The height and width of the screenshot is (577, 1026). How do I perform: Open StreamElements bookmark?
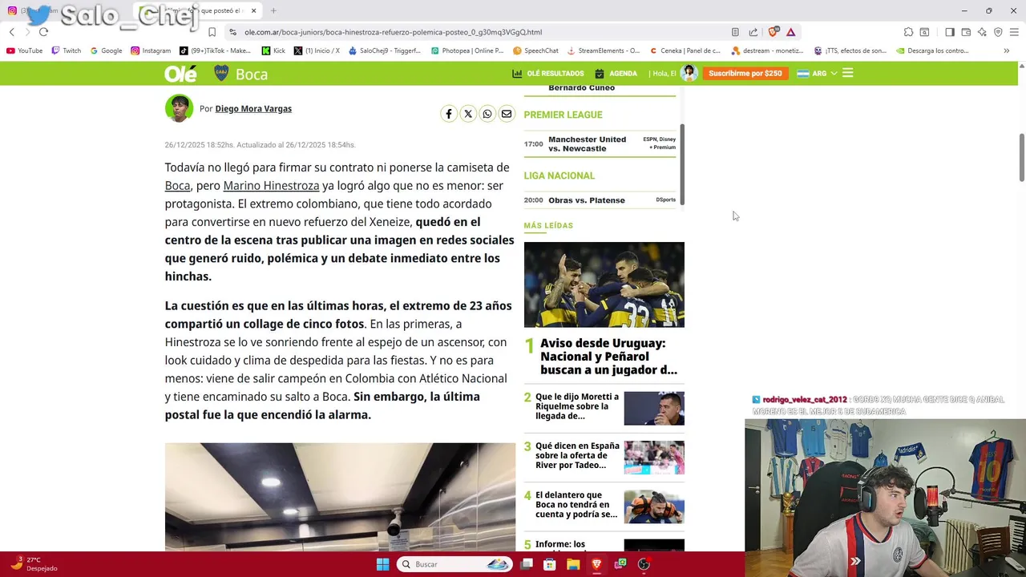[603, 50]
